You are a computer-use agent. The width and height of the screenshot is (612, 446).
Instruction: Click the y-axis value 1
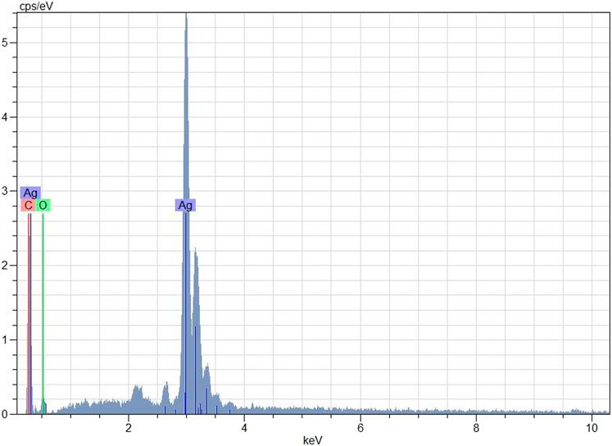pos(4,339)
